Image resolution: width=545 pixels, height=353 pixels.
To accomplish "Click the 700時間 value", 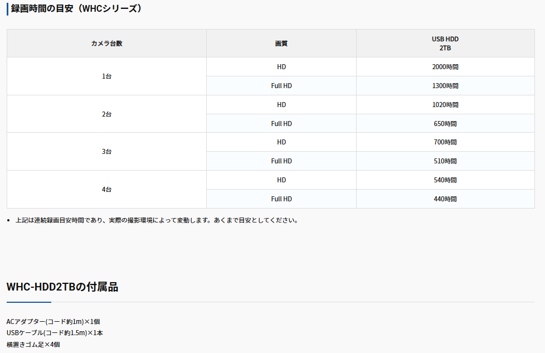I will coord(445,142).
